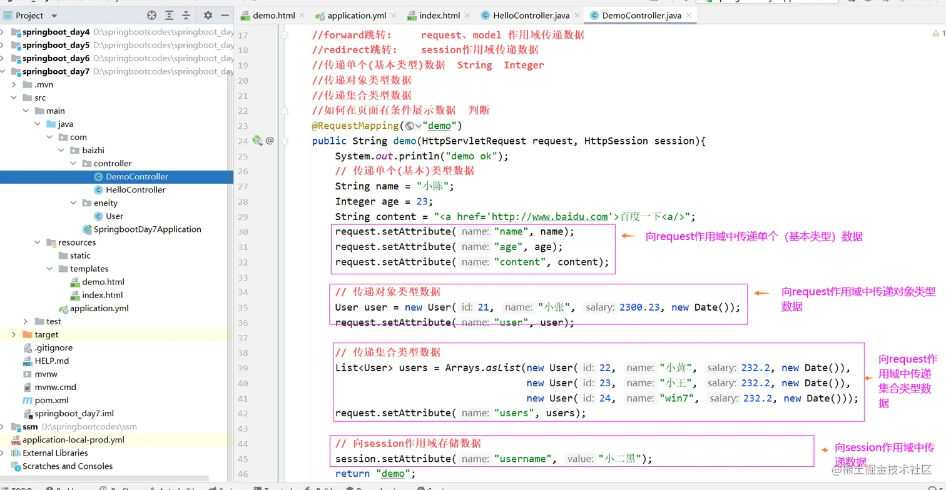Collapse the eneity package
This screenshot has height=490, width=946.
click(73, 202)
